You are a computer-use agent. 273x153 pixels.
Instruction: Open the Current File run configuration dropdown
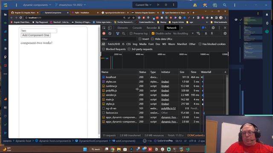(x=143, y=5)
